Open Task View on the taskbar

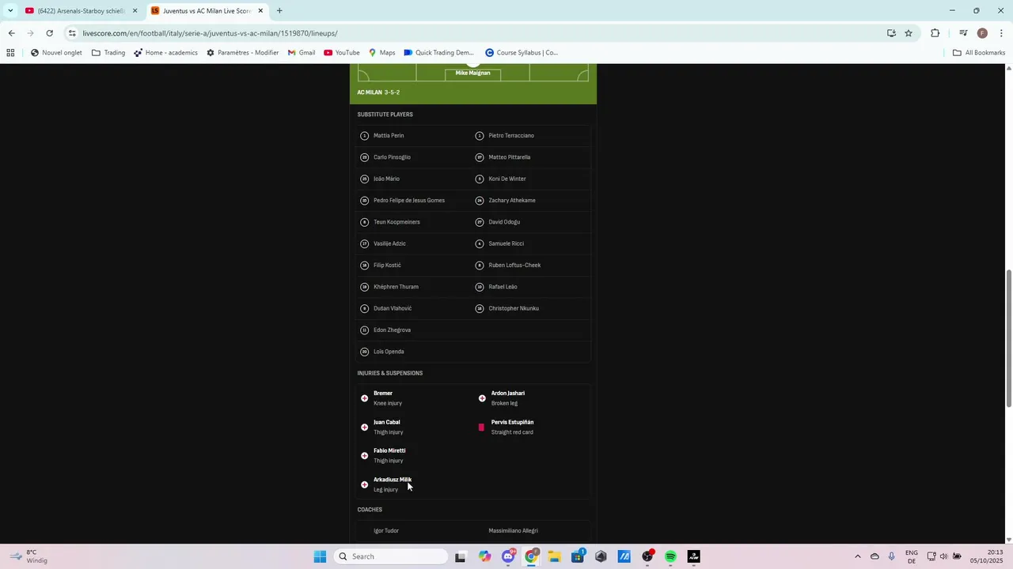pos(461,556)
